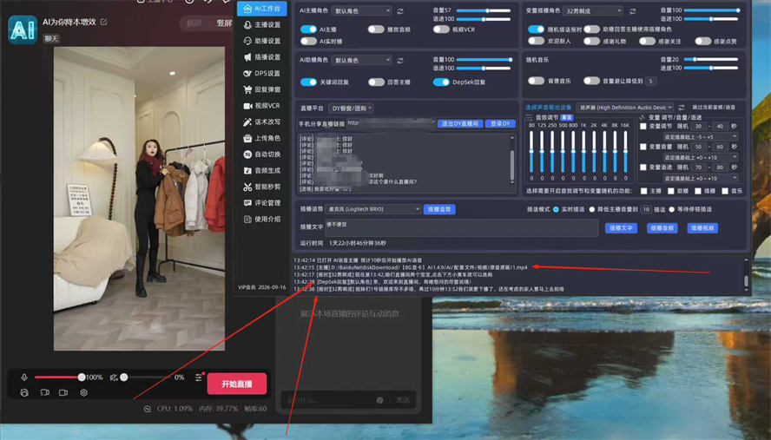Select the 等待停顿插话 radio option

(x=672, y=209)
